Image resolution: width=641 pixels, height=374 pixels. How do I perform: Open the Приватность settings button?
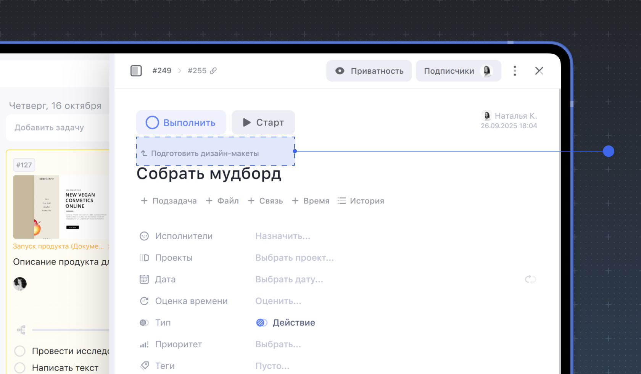[x=369, y=71]
